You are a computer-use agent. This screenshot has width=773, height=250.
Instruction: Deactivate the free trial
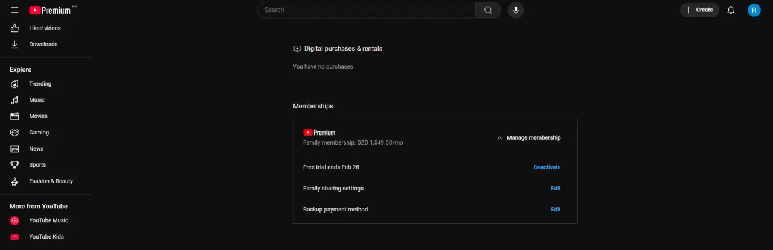(x=547, y=167)
